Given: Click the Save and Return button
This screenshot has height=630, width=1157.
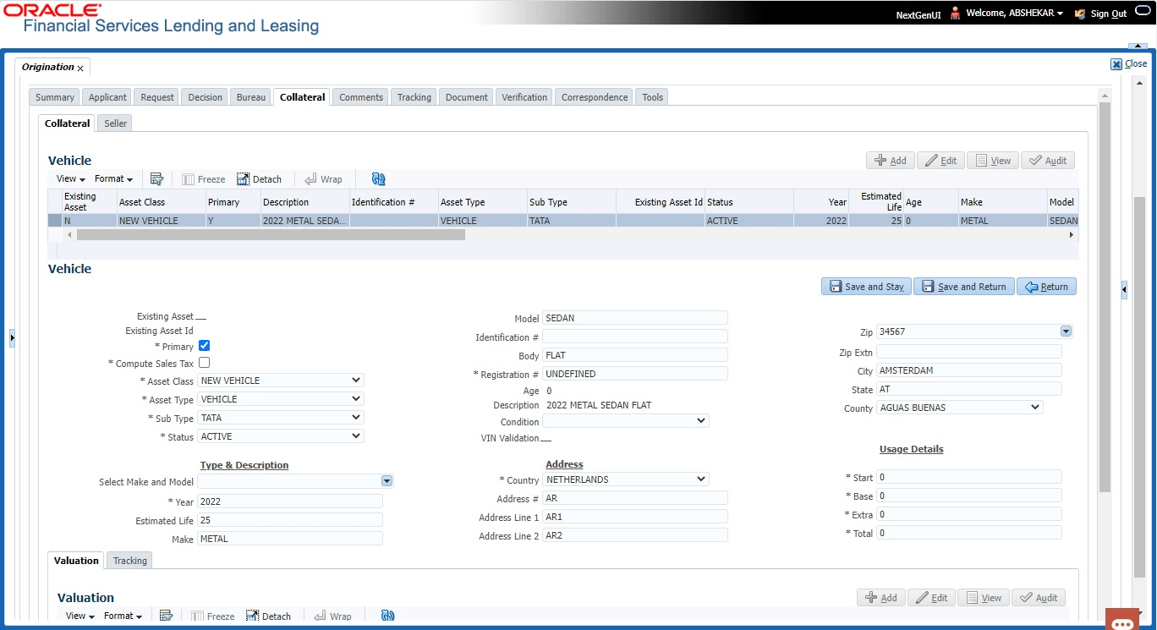Looking at the screenshot, I should click(x=963, y=287).
